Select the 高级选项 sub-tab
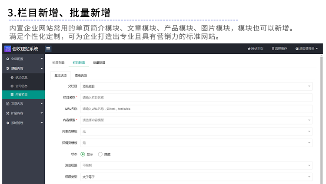This screenshot has width=326, height=184. 81,76
